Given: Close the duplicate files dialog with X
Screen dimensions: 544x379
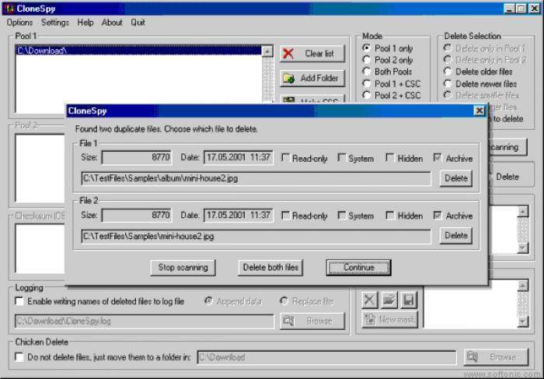Looking at the screenshot, I should [479, 111].
